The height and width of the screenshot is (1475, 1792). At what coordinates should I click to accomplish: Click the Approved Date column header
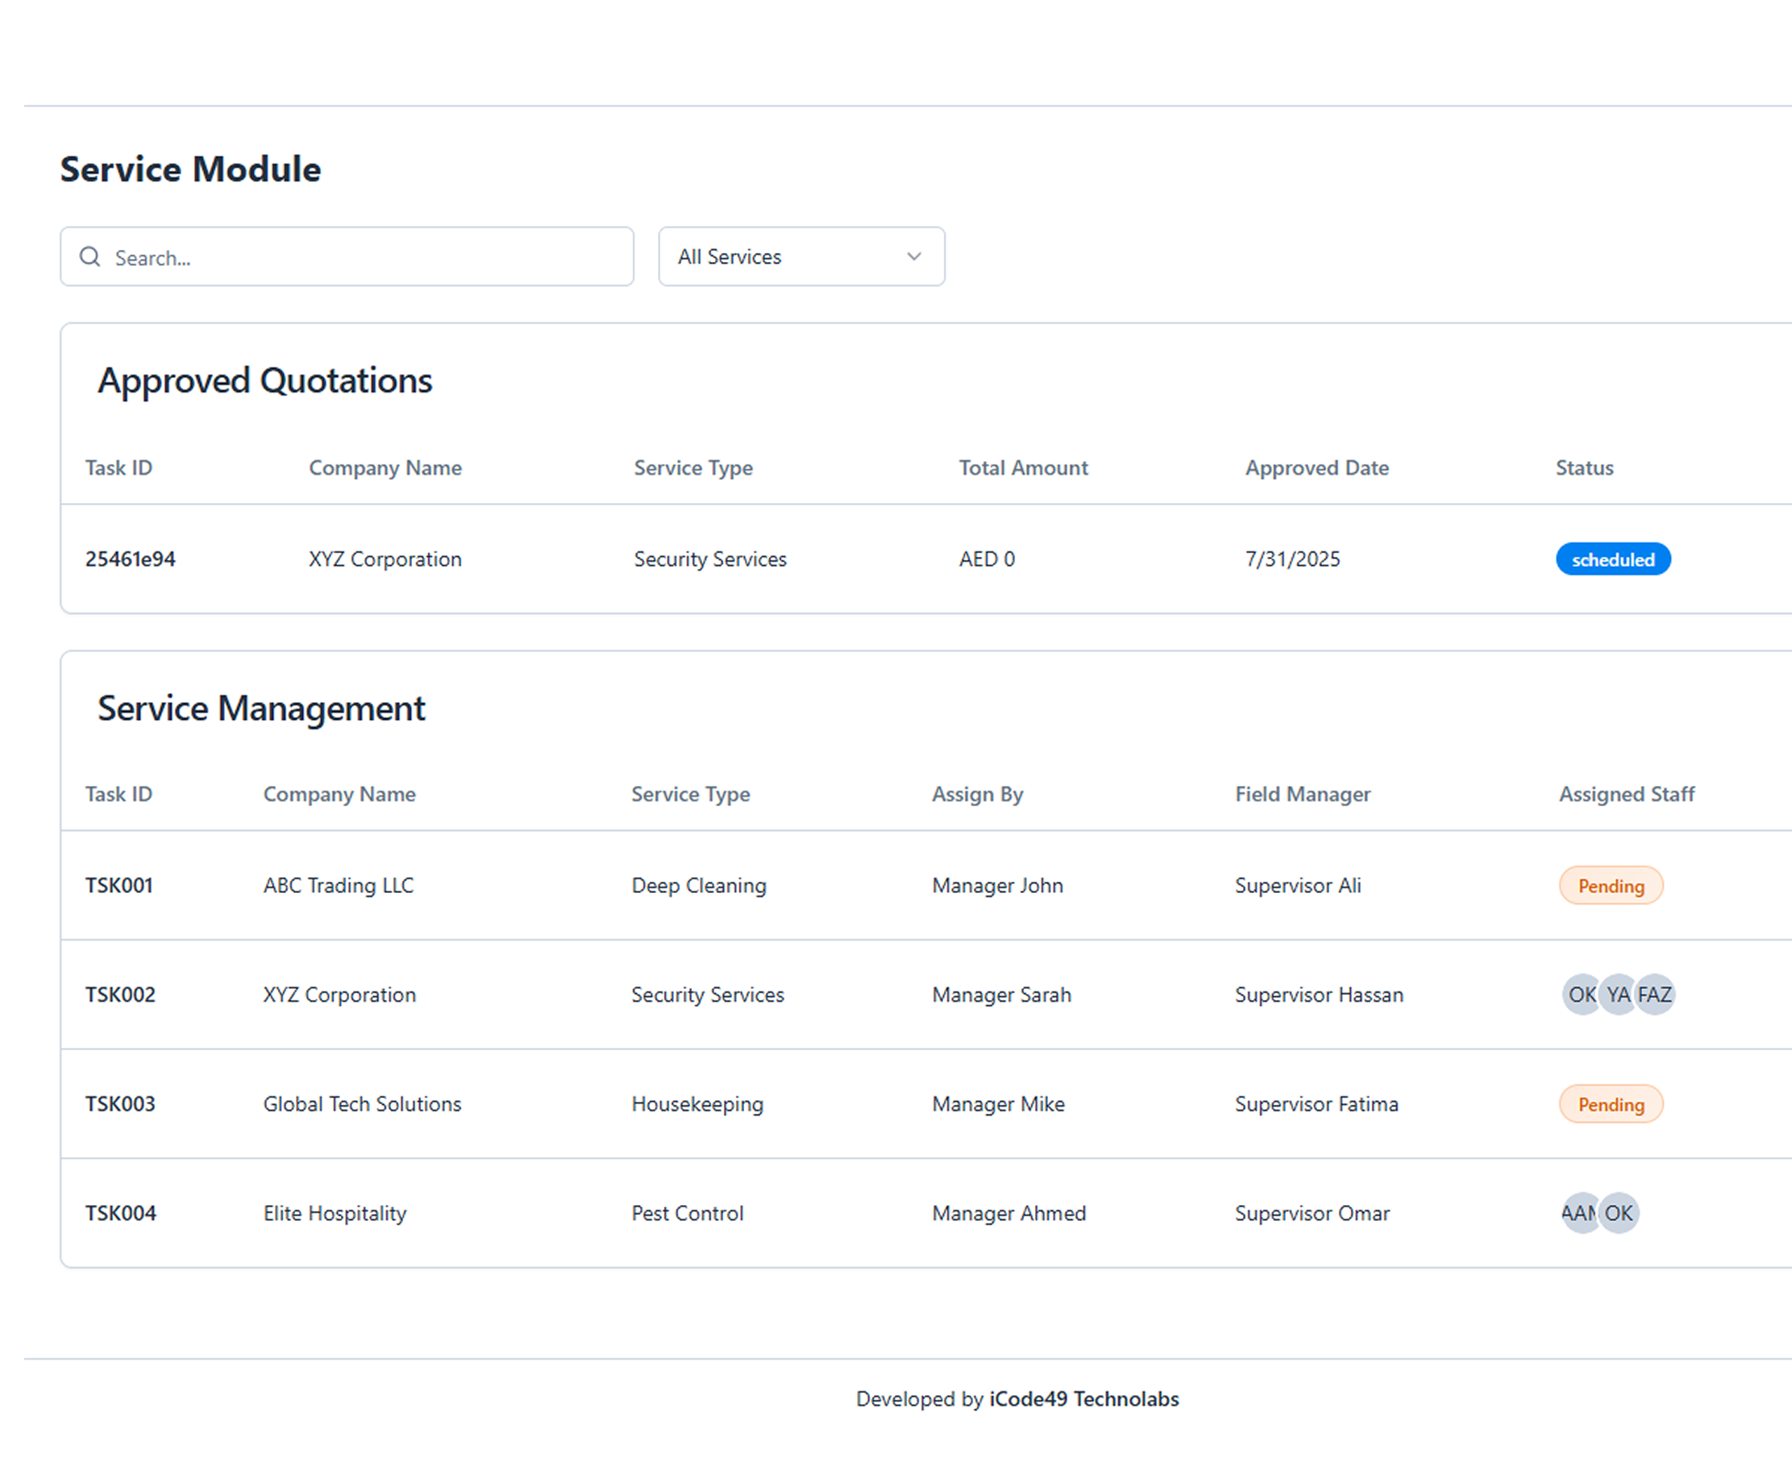click(x=1316, y=467)
